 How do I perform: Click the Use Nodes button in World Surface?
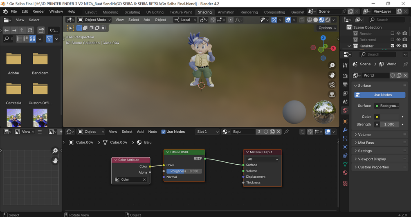click(x=380, y=95)
